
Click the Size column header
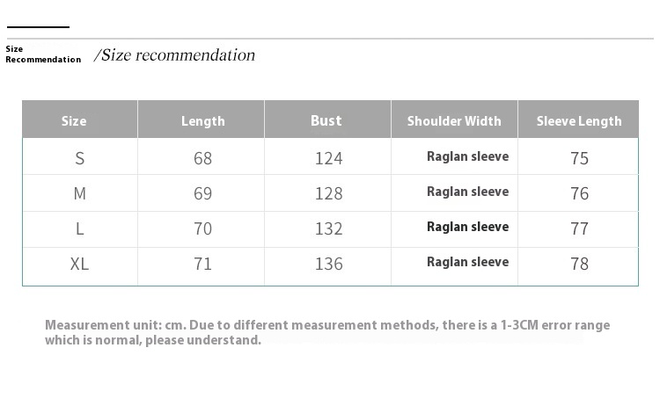[74, 121]
